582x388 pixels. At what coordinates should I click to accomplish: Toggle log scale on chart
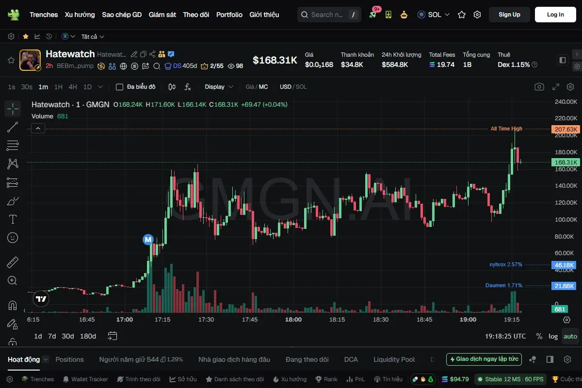click(553, 336)
